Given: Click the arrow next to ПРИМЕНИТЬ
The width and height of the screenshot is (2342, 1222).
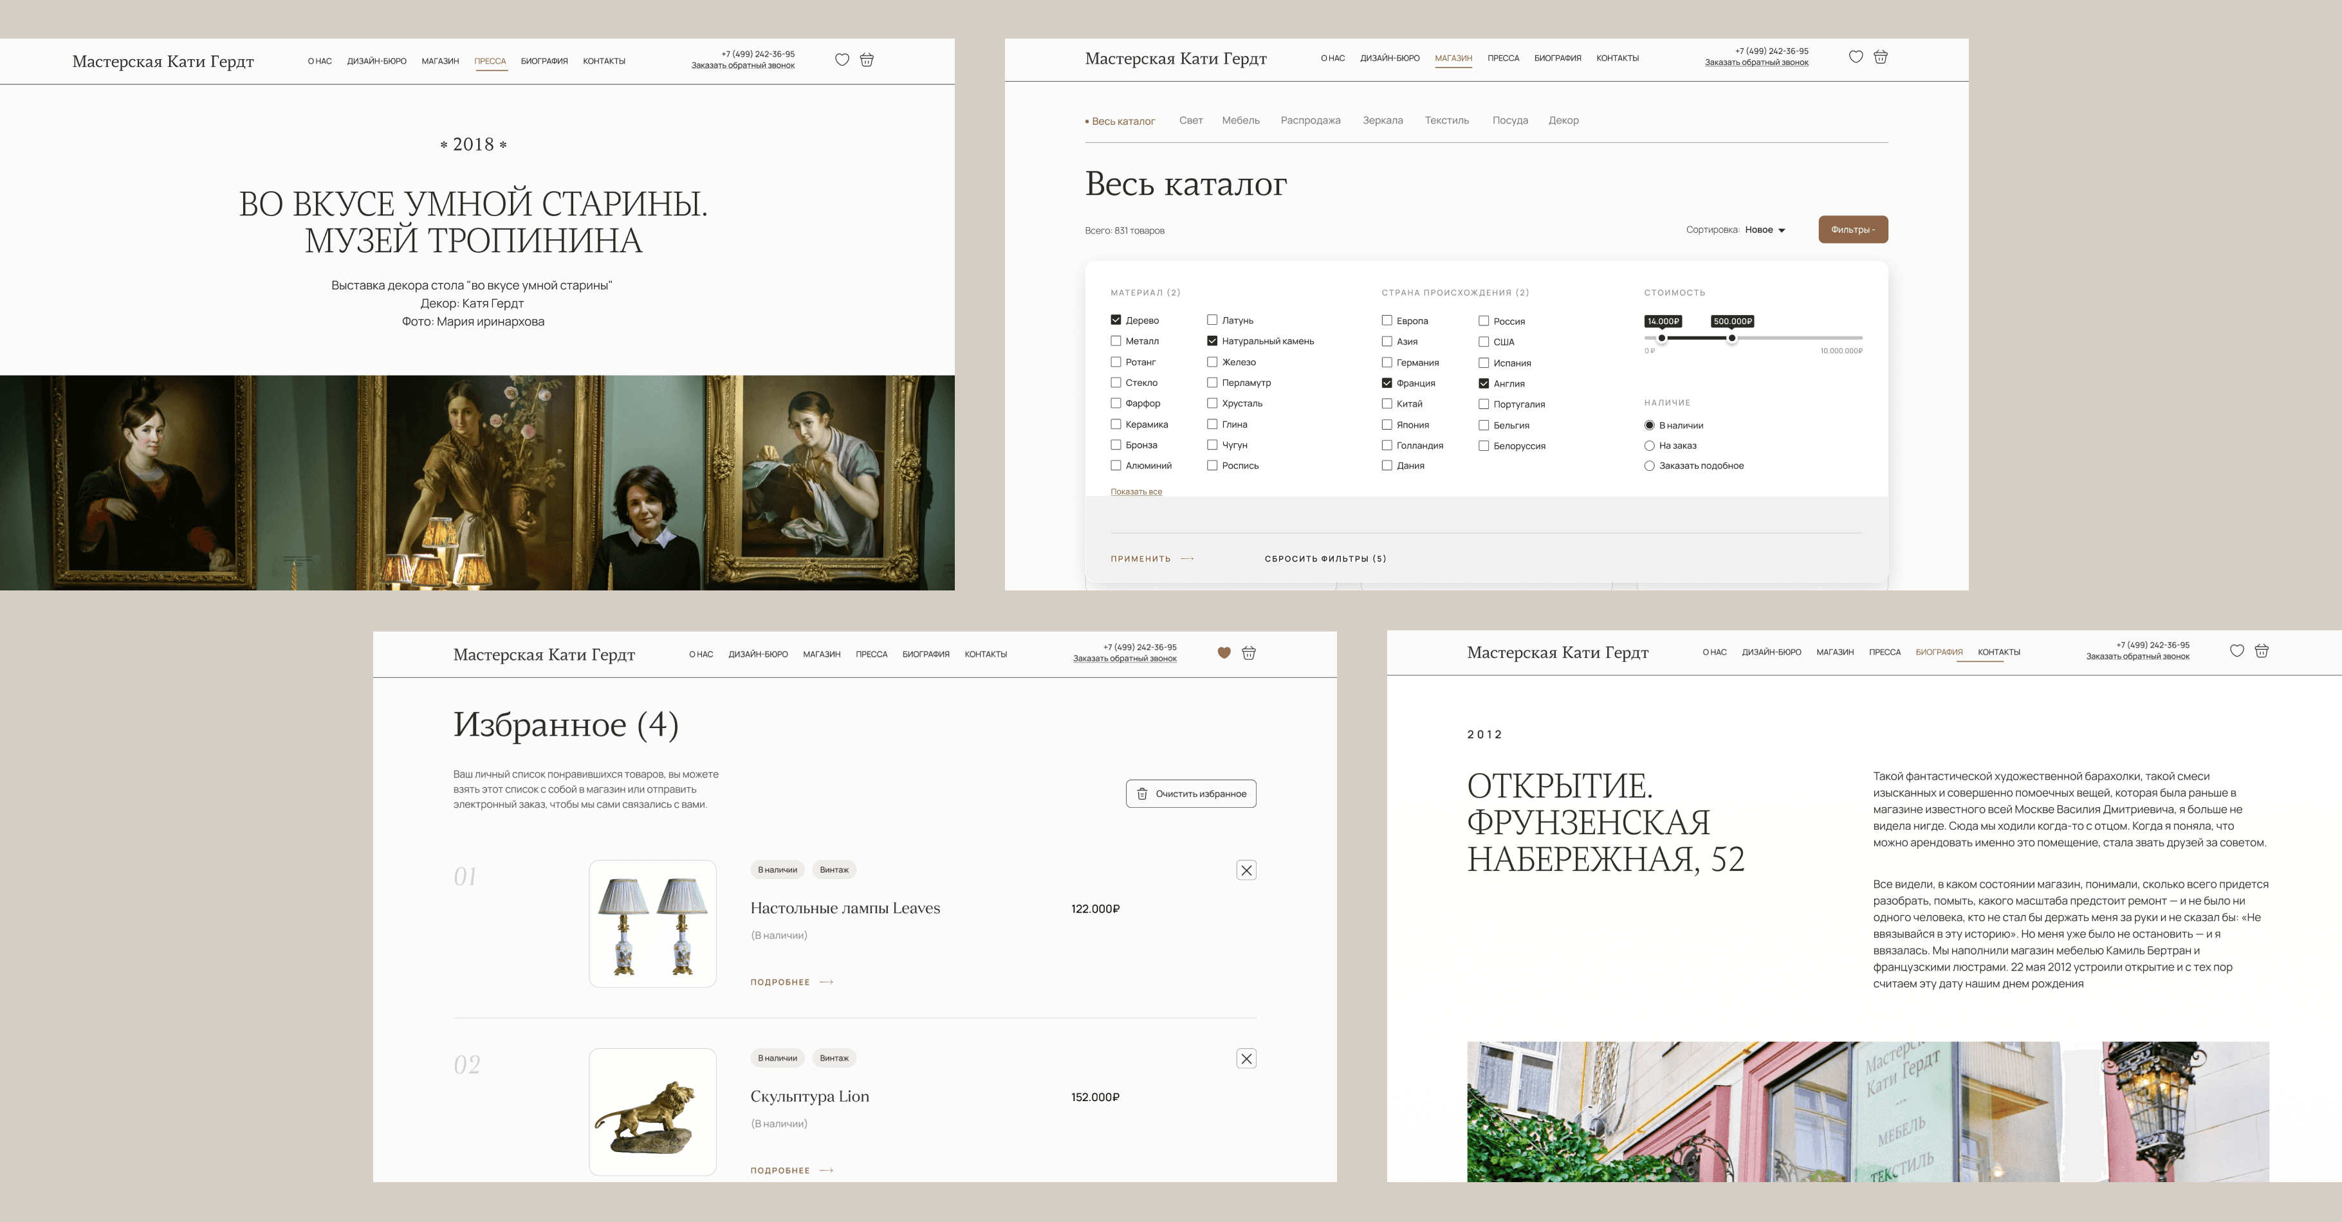Looking at the screenshot, I should (x=1187, y=559).
